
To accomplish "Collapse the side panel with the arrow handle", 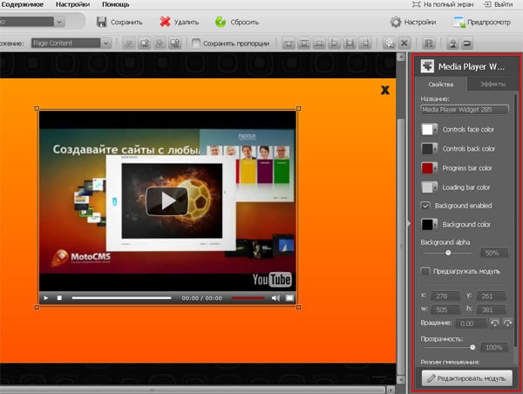I will coord(411,224).
